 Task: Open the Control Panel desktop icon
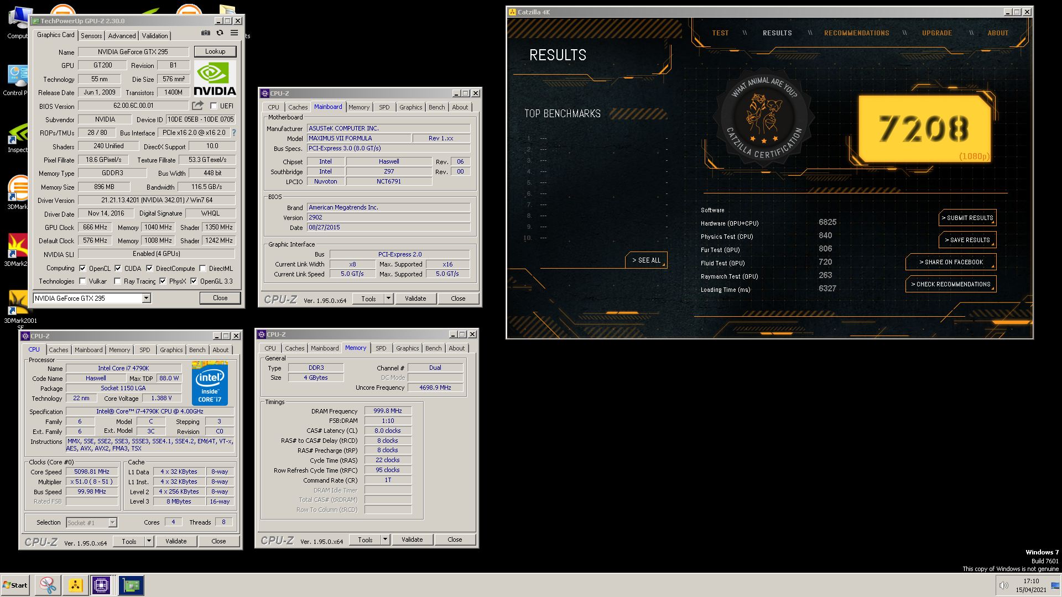point(17,80)
